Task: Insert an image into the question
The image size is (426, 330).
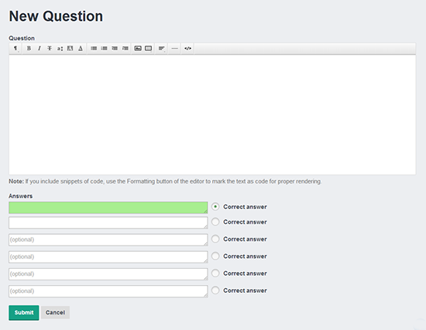Action: (x=138, y=48)
